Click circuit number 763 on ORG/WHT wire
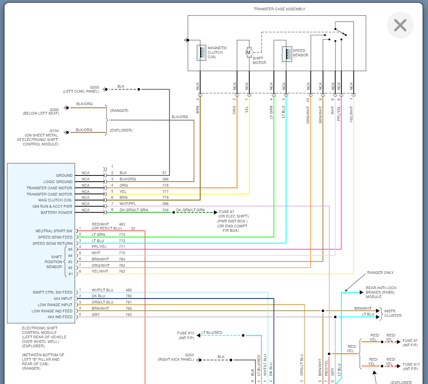Viewport: 428px width, 384px height. coord(122,265)
